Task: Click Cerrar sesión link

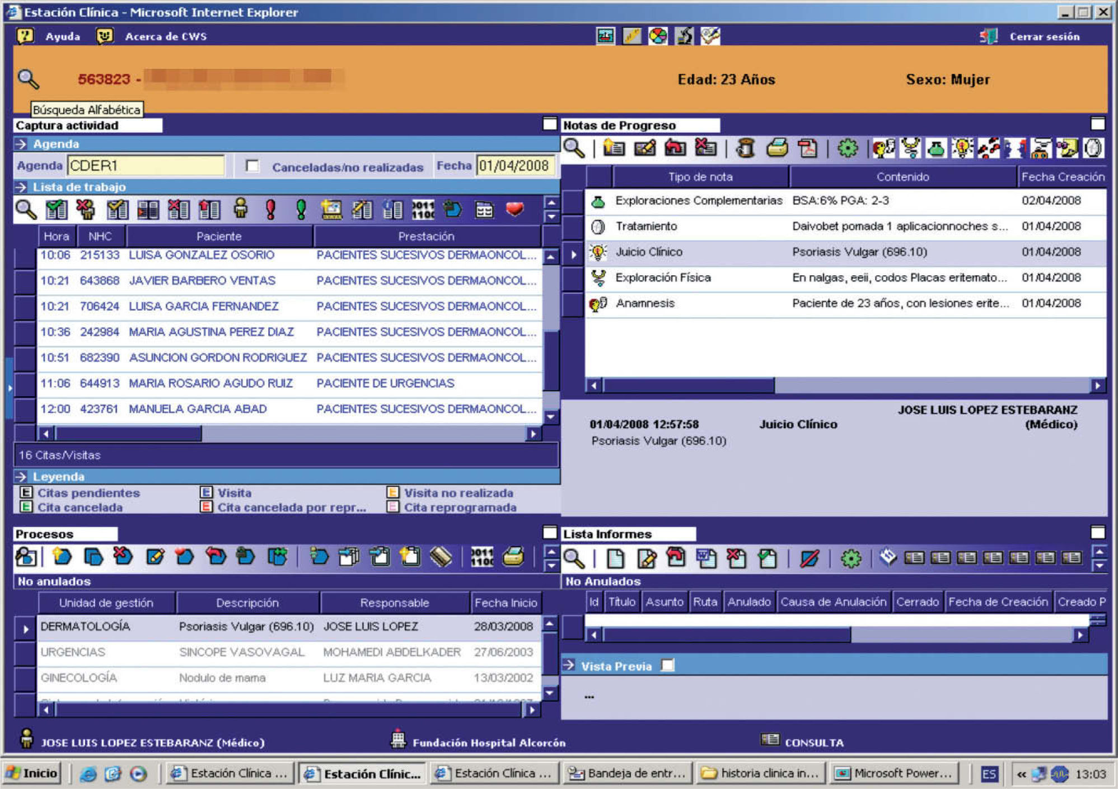Action: click(x=1044, y=36)
